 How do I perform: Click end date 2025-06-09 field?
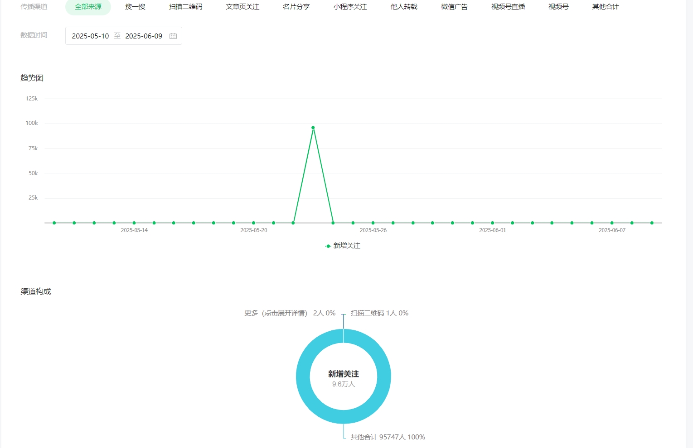144,36
